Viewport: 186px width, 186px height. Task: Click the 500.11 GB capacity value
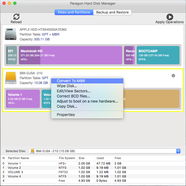coord(42,39)
